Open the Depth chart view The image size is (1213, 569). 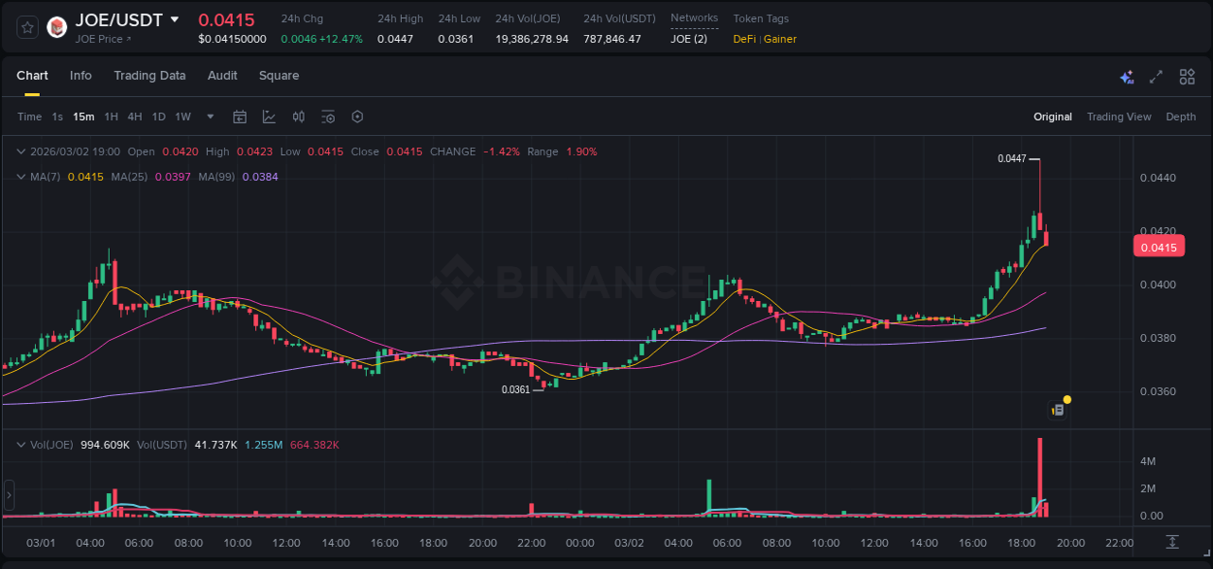point(1181,117)
